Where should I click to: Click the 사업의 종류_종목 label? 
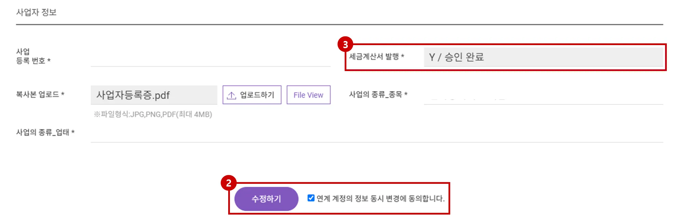(x=378, y=94)
